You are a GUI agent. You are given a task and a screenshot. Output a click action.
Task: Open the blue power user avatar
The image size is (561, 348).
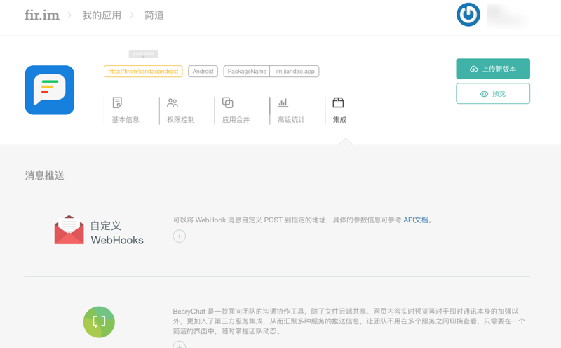pyautogui.click(x=468, y=15)
